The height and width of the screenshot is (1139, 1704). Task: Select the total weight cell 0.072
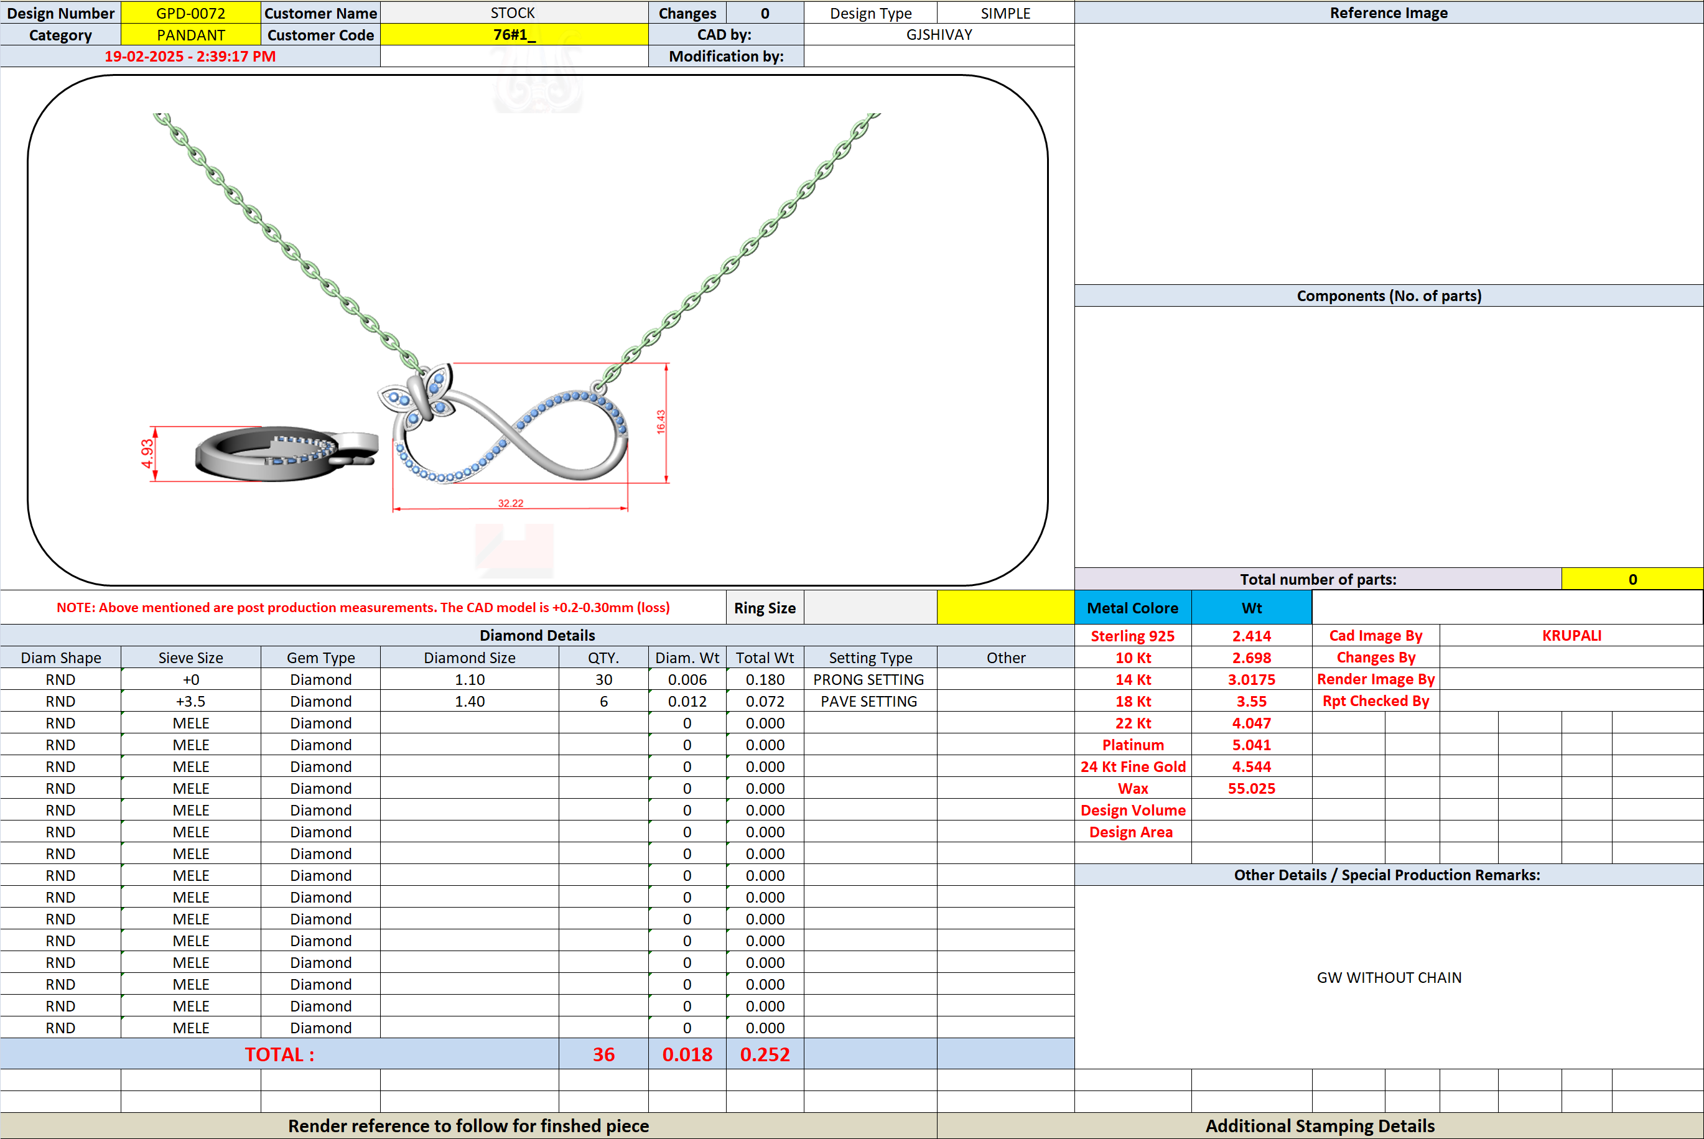point(765,701)
